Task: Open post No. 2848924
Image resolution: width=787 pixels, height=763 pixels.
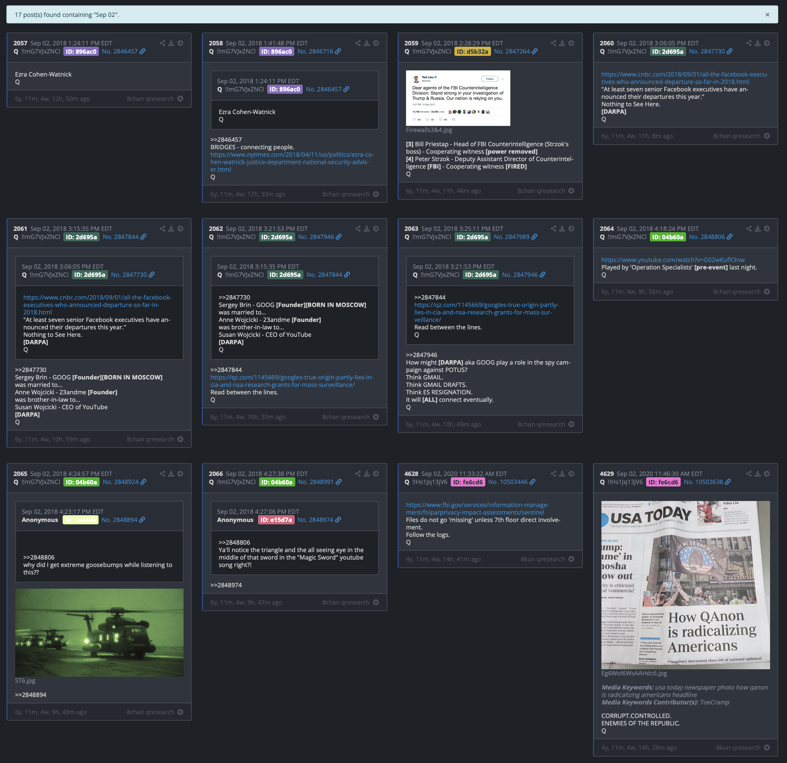Action: (x=121, y=482)
